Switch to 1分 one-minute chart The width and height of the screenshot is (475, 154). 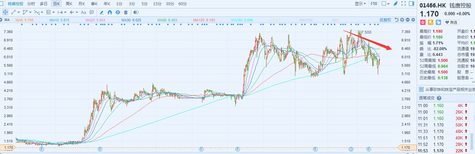point(119,4)
